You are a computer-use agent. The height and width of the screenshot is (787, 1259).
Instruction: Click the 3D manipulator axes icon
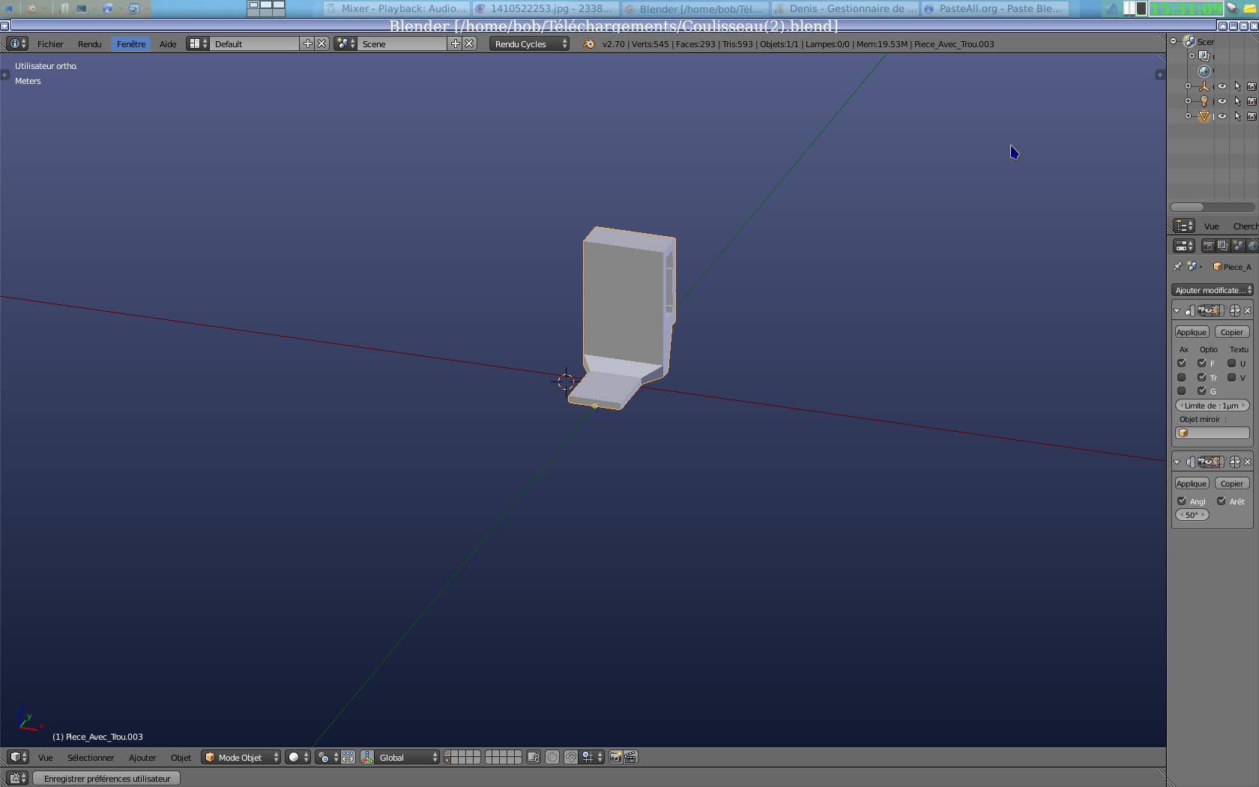[x=367, y=757]
